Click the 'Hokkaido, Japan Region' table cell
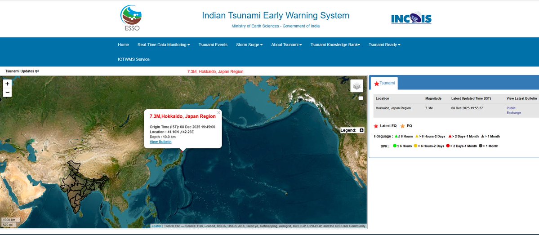 [393, 108]
